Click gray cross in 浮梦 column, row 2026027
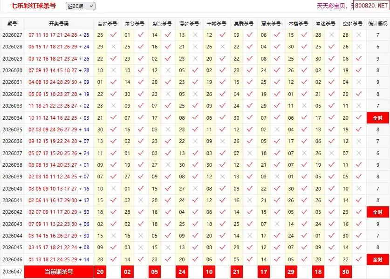This screenshot has width=390, height=279. (x=195, y=35)
